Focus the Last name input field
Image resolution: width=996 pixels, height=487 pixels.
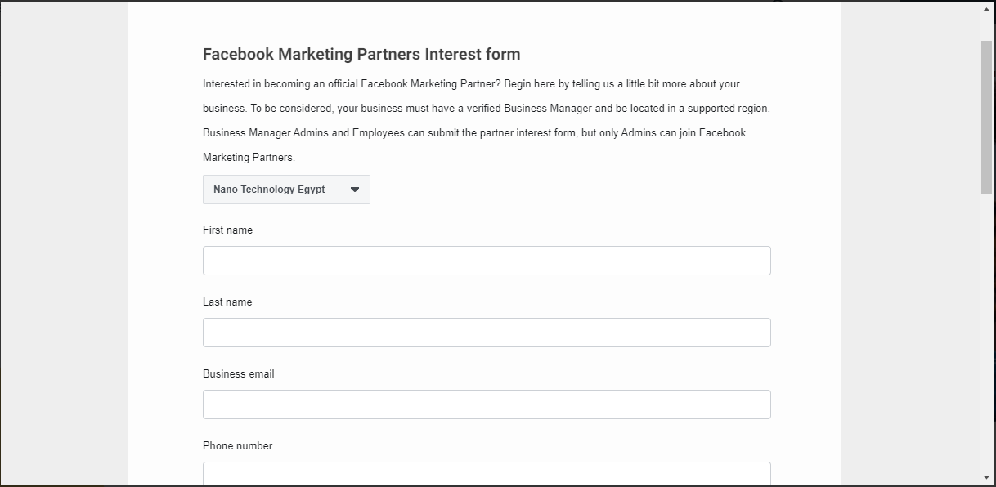[x=487, y=333]
